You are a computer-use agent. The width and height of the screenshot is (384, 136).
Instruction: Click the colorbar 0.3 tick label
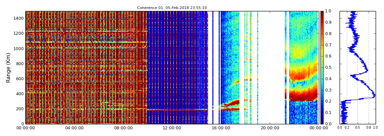328,90
